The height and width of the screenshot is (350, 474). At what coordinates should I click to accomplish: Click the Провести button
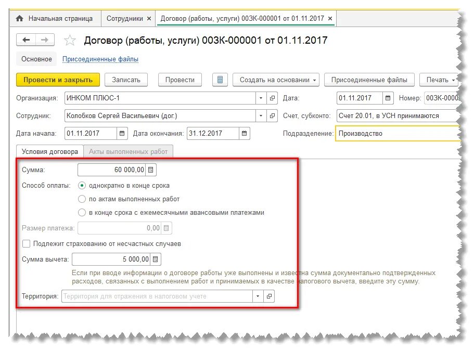pyautogui.click(x=180, y=80)
